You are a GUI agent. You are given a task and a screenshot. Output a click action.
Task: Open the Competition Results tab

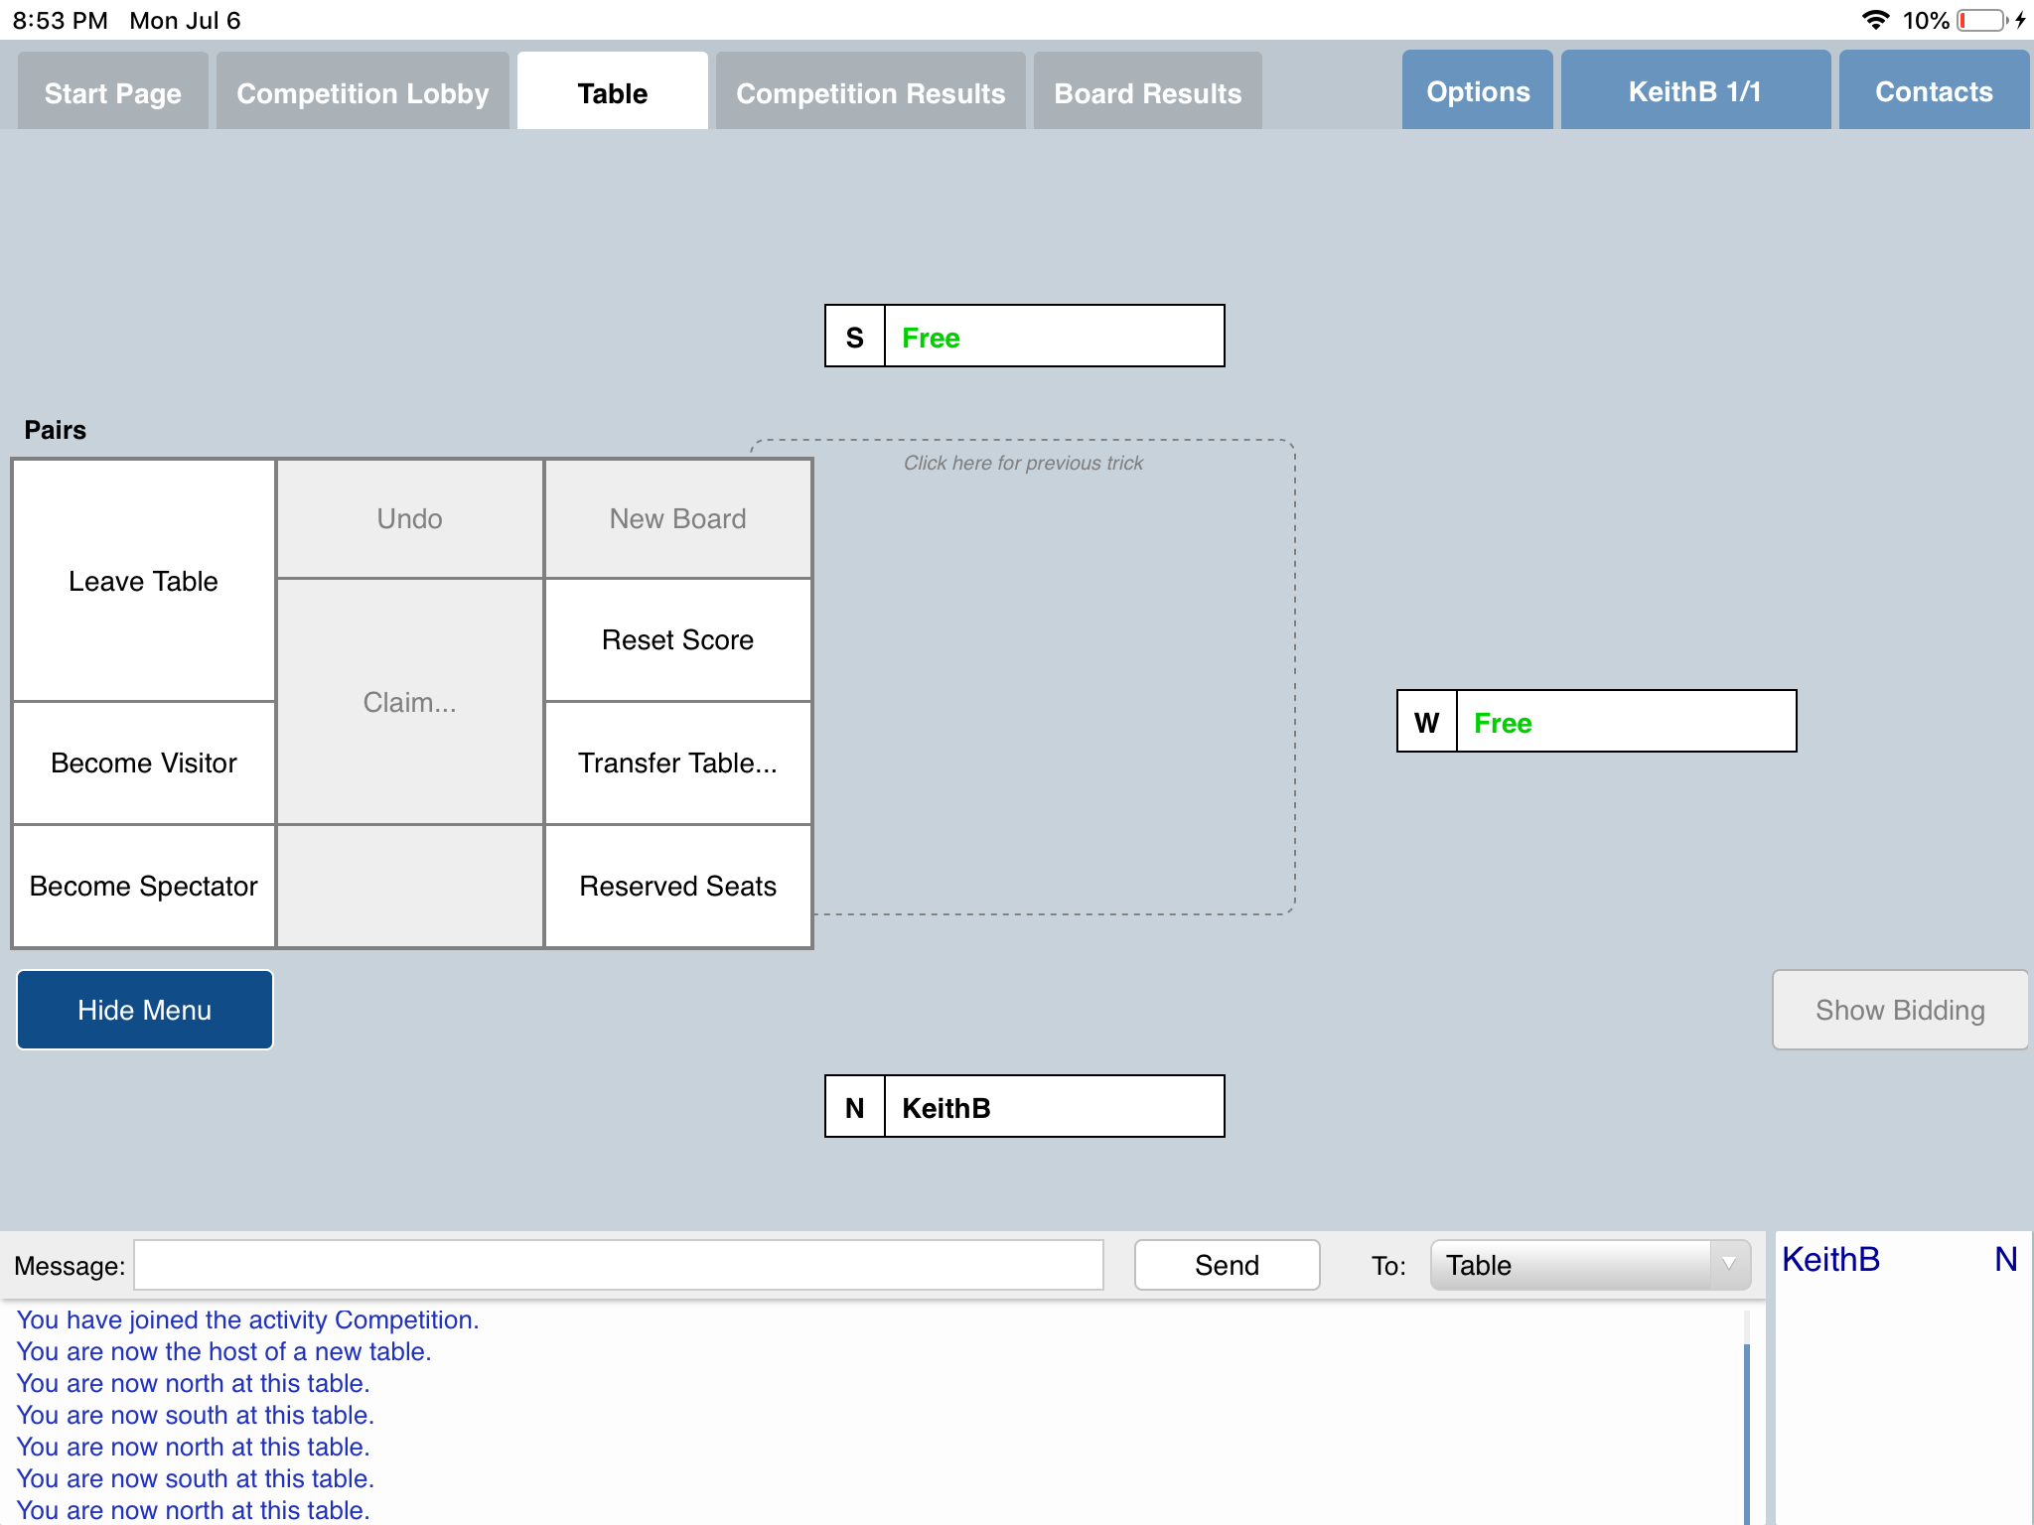(870, 93)
